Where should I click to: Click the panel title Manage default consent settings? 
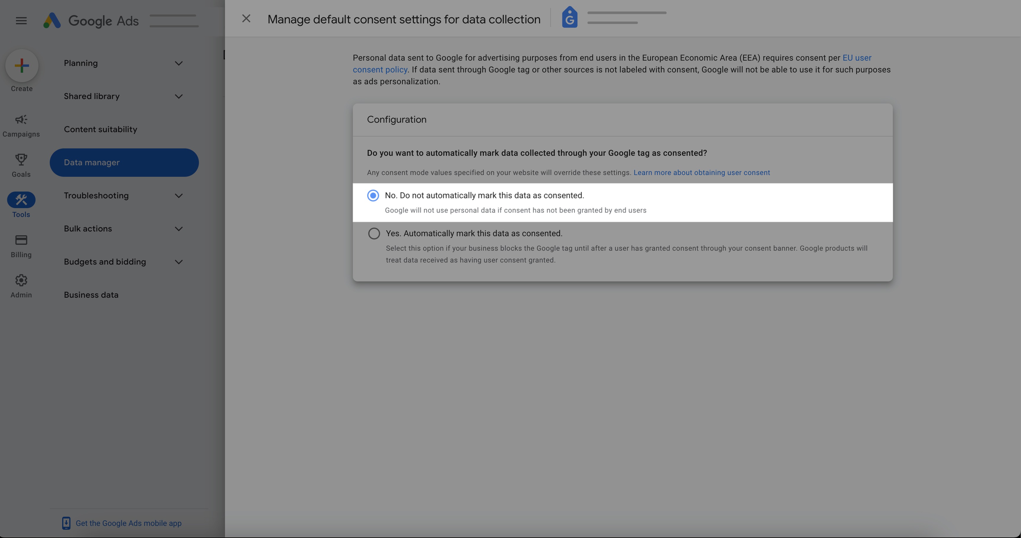[404, 19]
